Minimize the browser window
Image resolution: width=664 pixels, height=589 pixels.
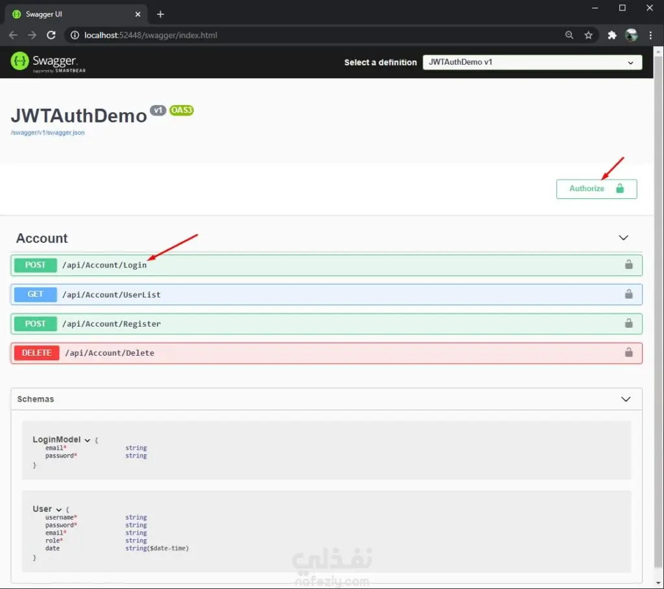click(595, 8)
